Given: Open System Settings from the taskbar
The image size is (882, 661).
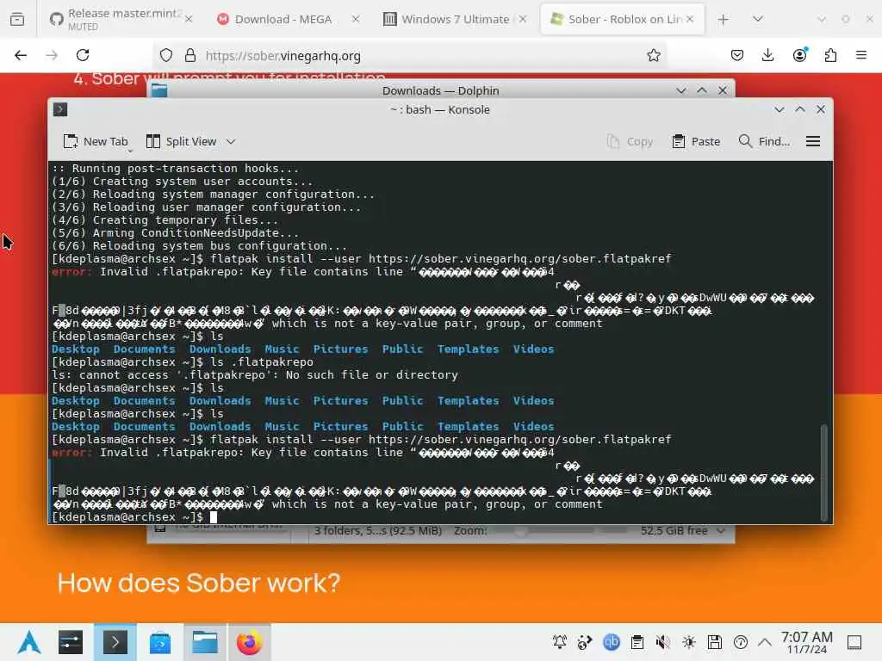Looking at the screenshot, I should [71, 642].
